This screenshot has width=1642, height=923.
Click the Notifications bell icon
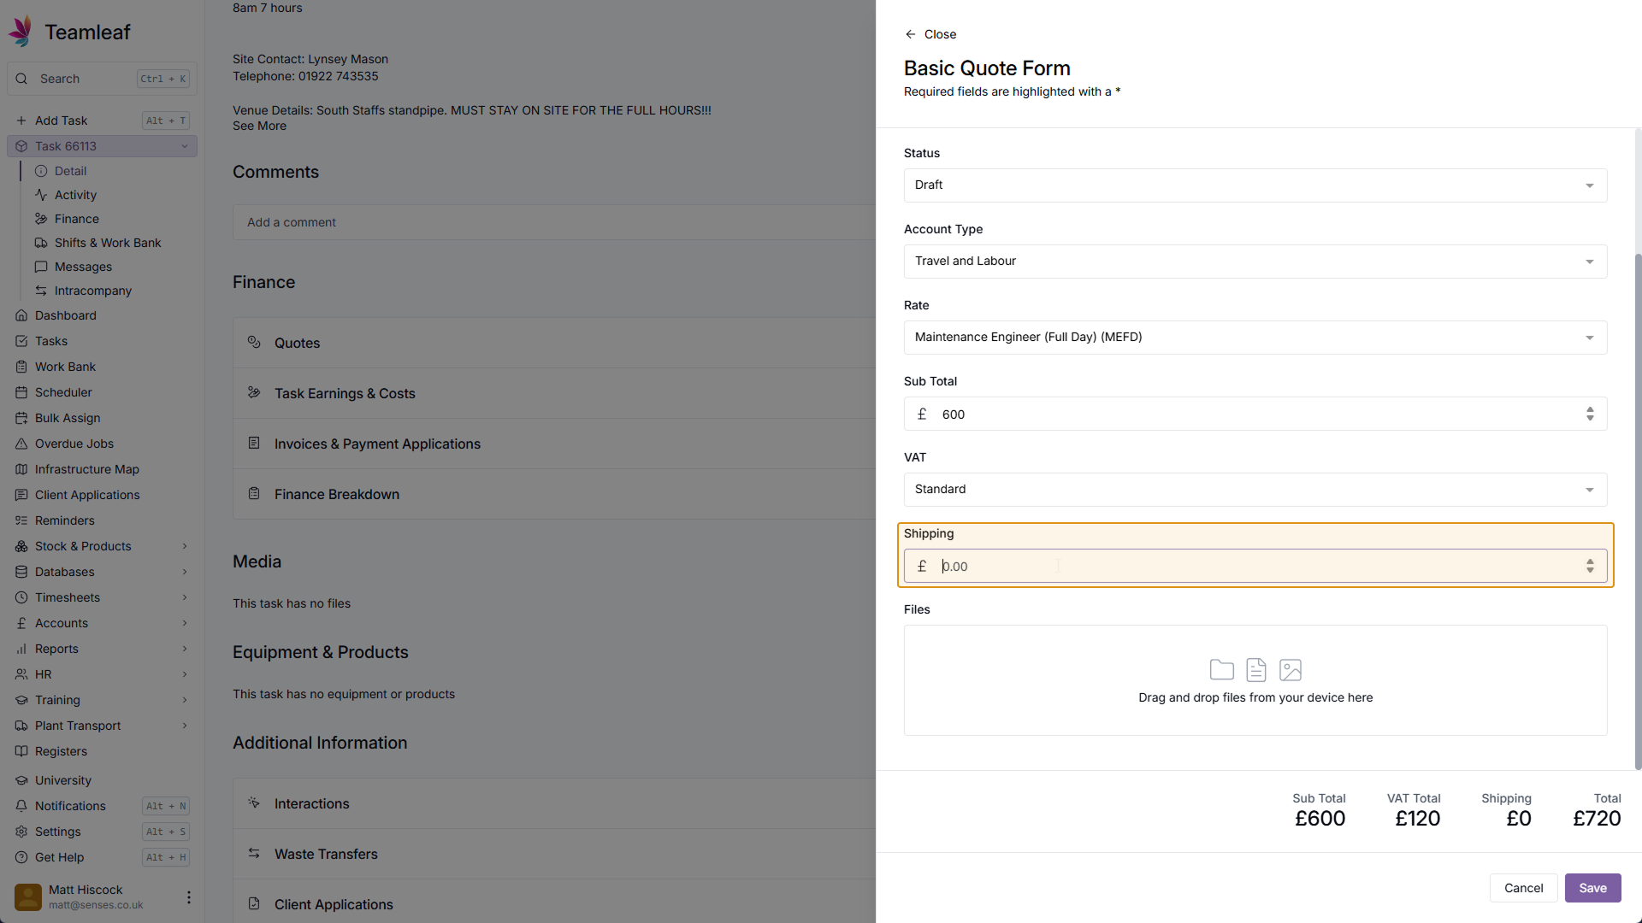(x=21, y=806)
